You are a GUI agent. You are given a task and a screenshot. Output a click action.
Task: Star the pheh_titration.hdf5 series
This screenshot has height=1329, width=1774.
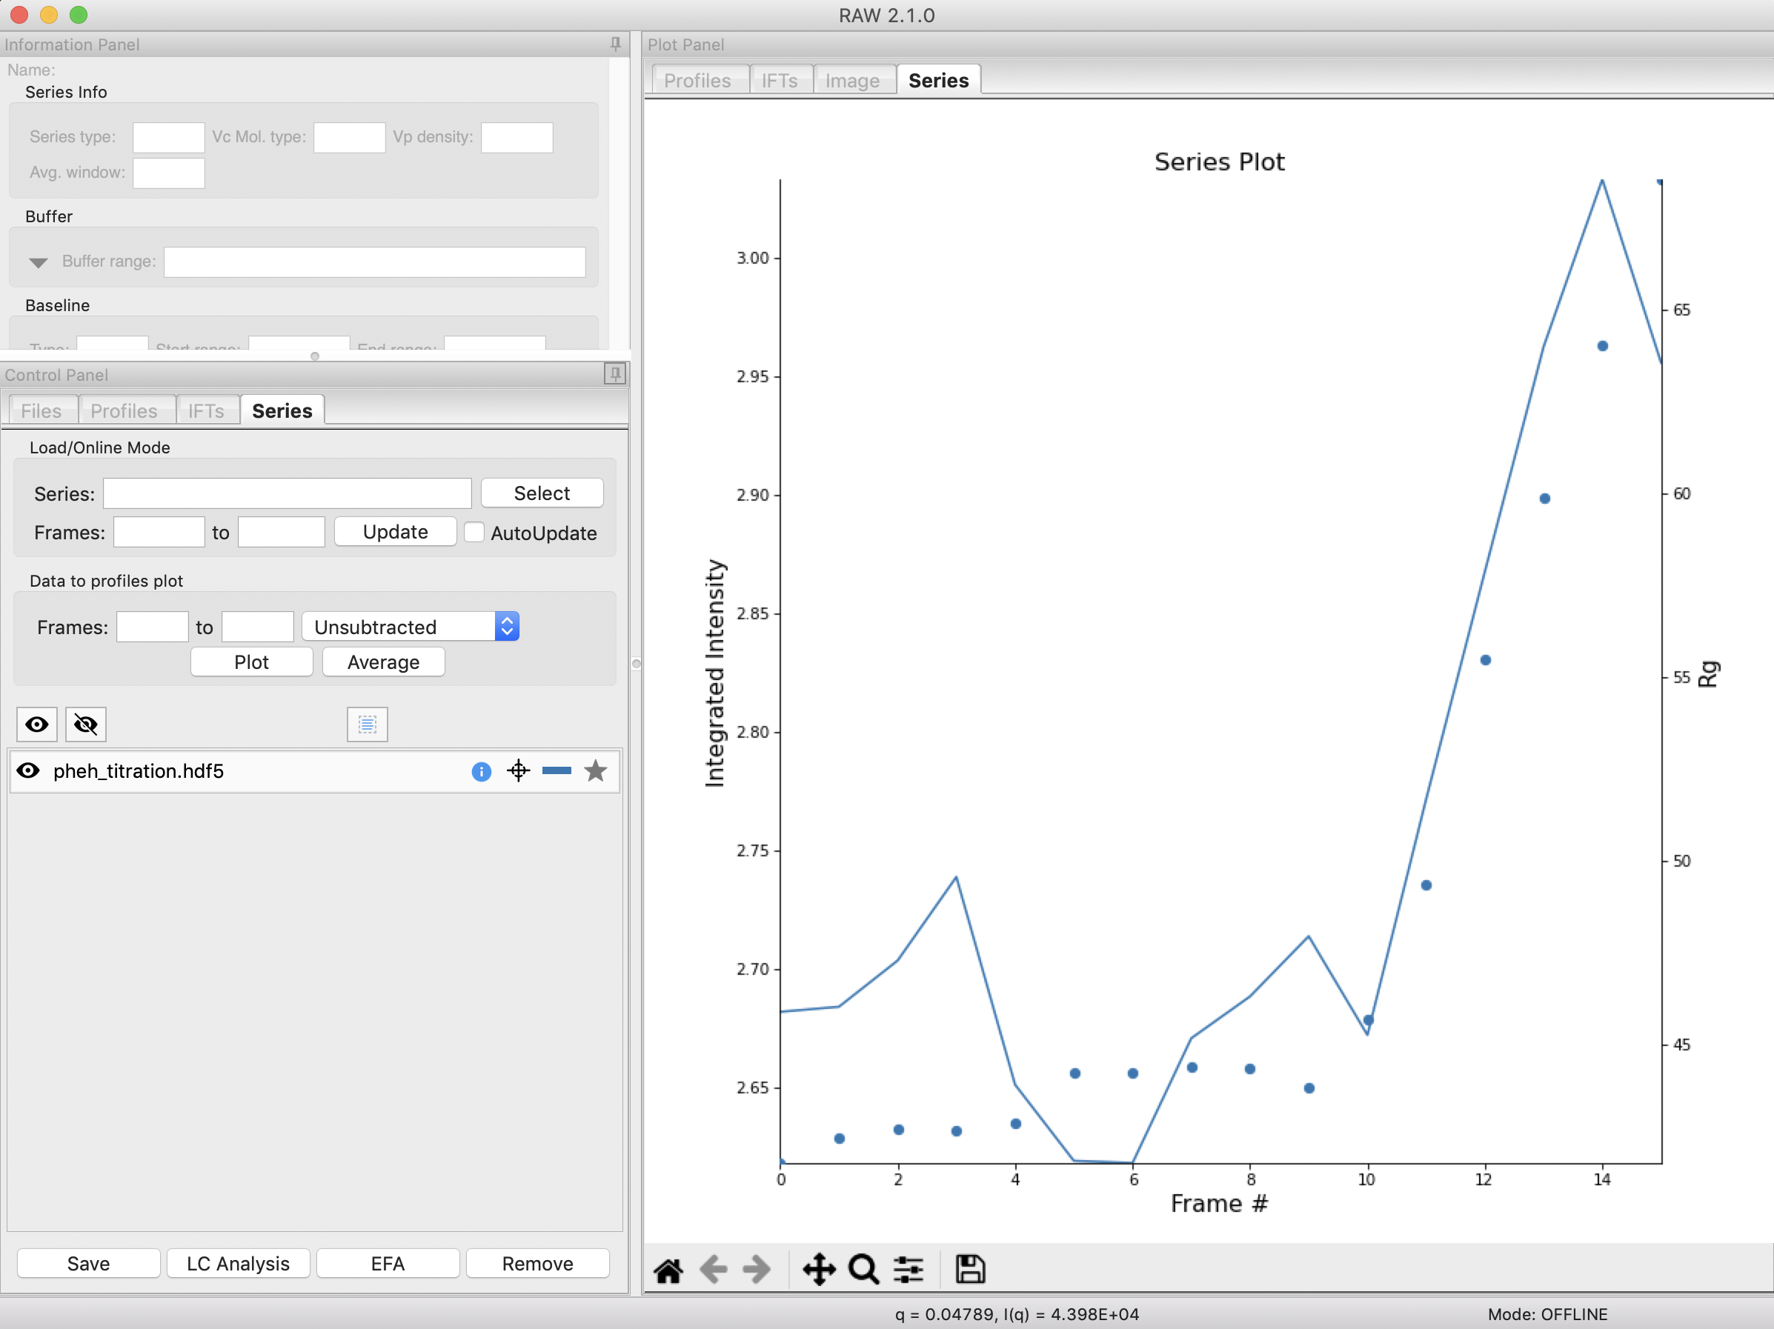(596, 771)
